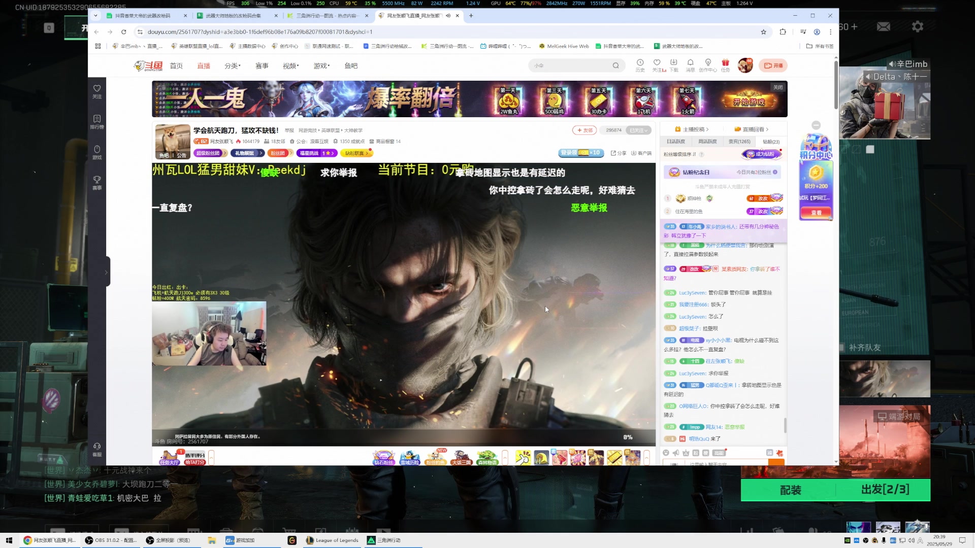Viewport: 975px width, 548px height.
Task: Open the 钻粉纪念日 arrow
Action: tap(775, 172)
